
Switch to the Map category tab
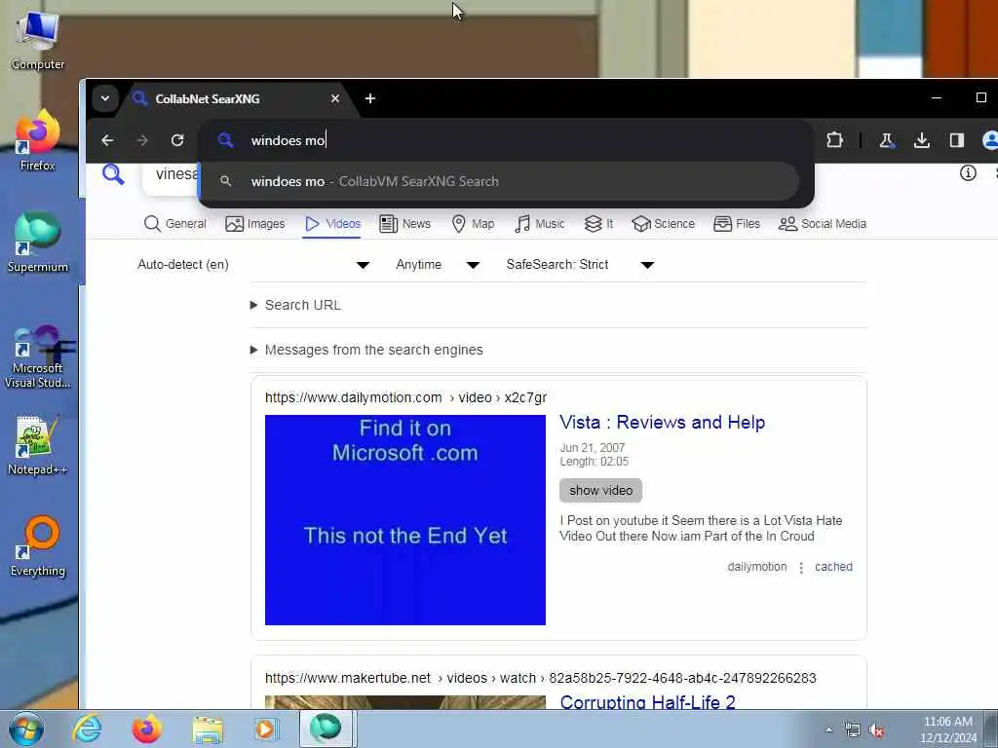pyautogui.click(x=473, y=224)
